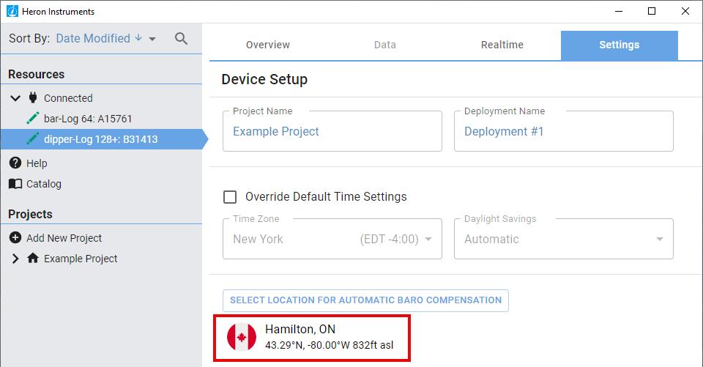This screenshot has height=367, width=703.
Task: Open Help via question mark icon
Action: point(15,163)
